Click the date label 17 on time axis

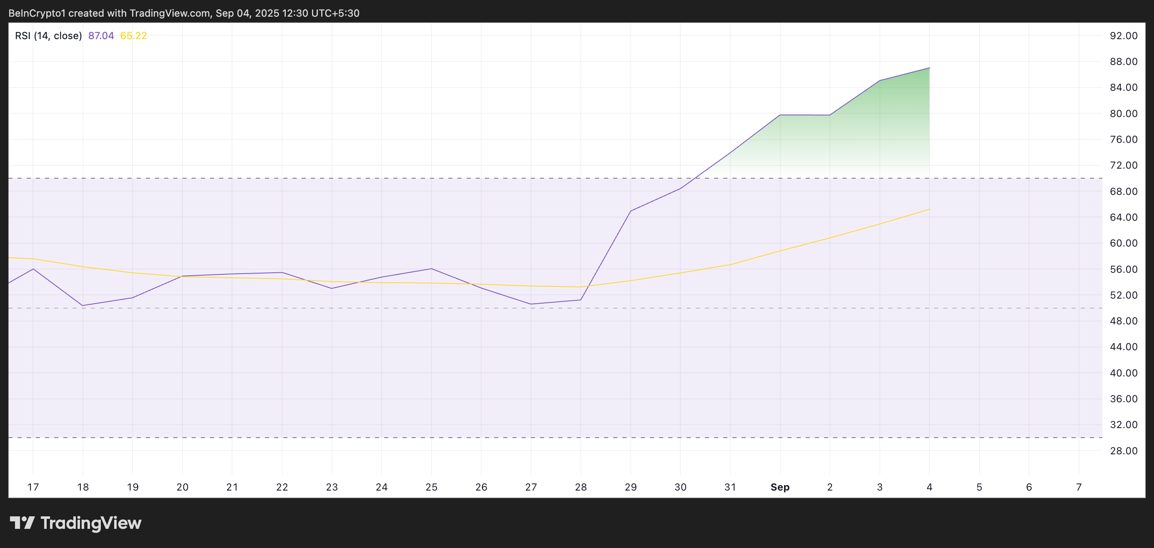point(32,487)
